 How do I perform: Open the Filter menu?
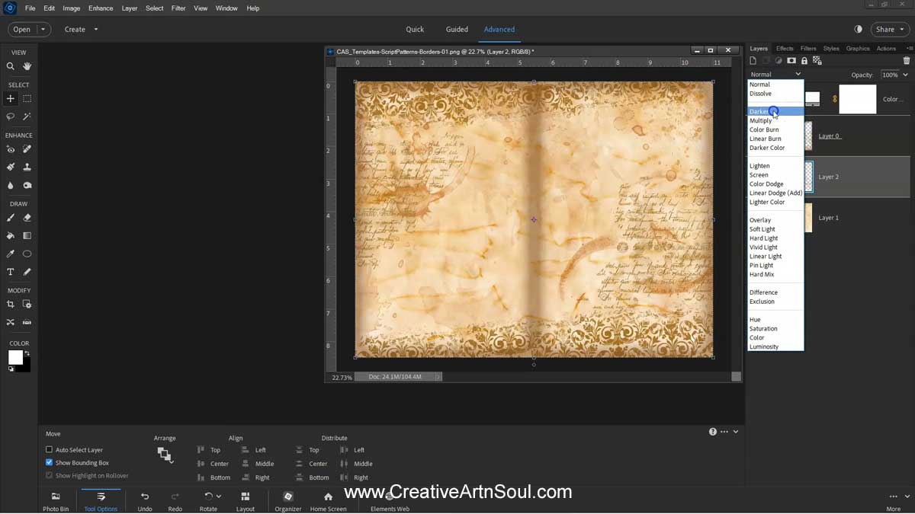click(178, 8)
